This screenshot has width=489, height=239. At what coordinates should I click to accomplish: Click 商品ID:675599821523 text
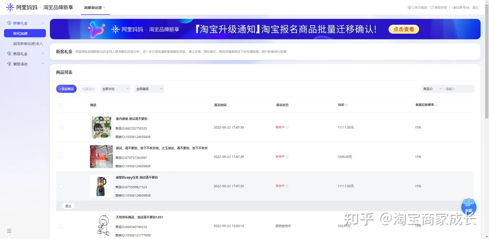pyautogui.click(x=131, y=187)
